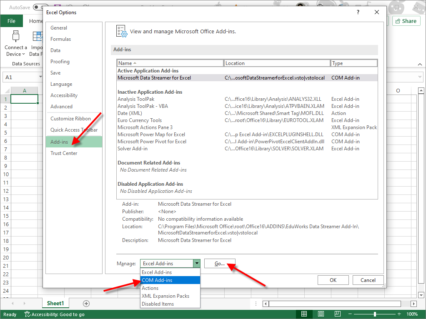Switch to Page Layout view icon
The image size is (426, 319).
coord(321,314)
